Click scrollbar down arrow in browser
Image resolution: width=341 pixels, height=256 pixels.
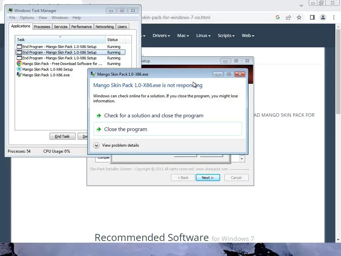338,240
